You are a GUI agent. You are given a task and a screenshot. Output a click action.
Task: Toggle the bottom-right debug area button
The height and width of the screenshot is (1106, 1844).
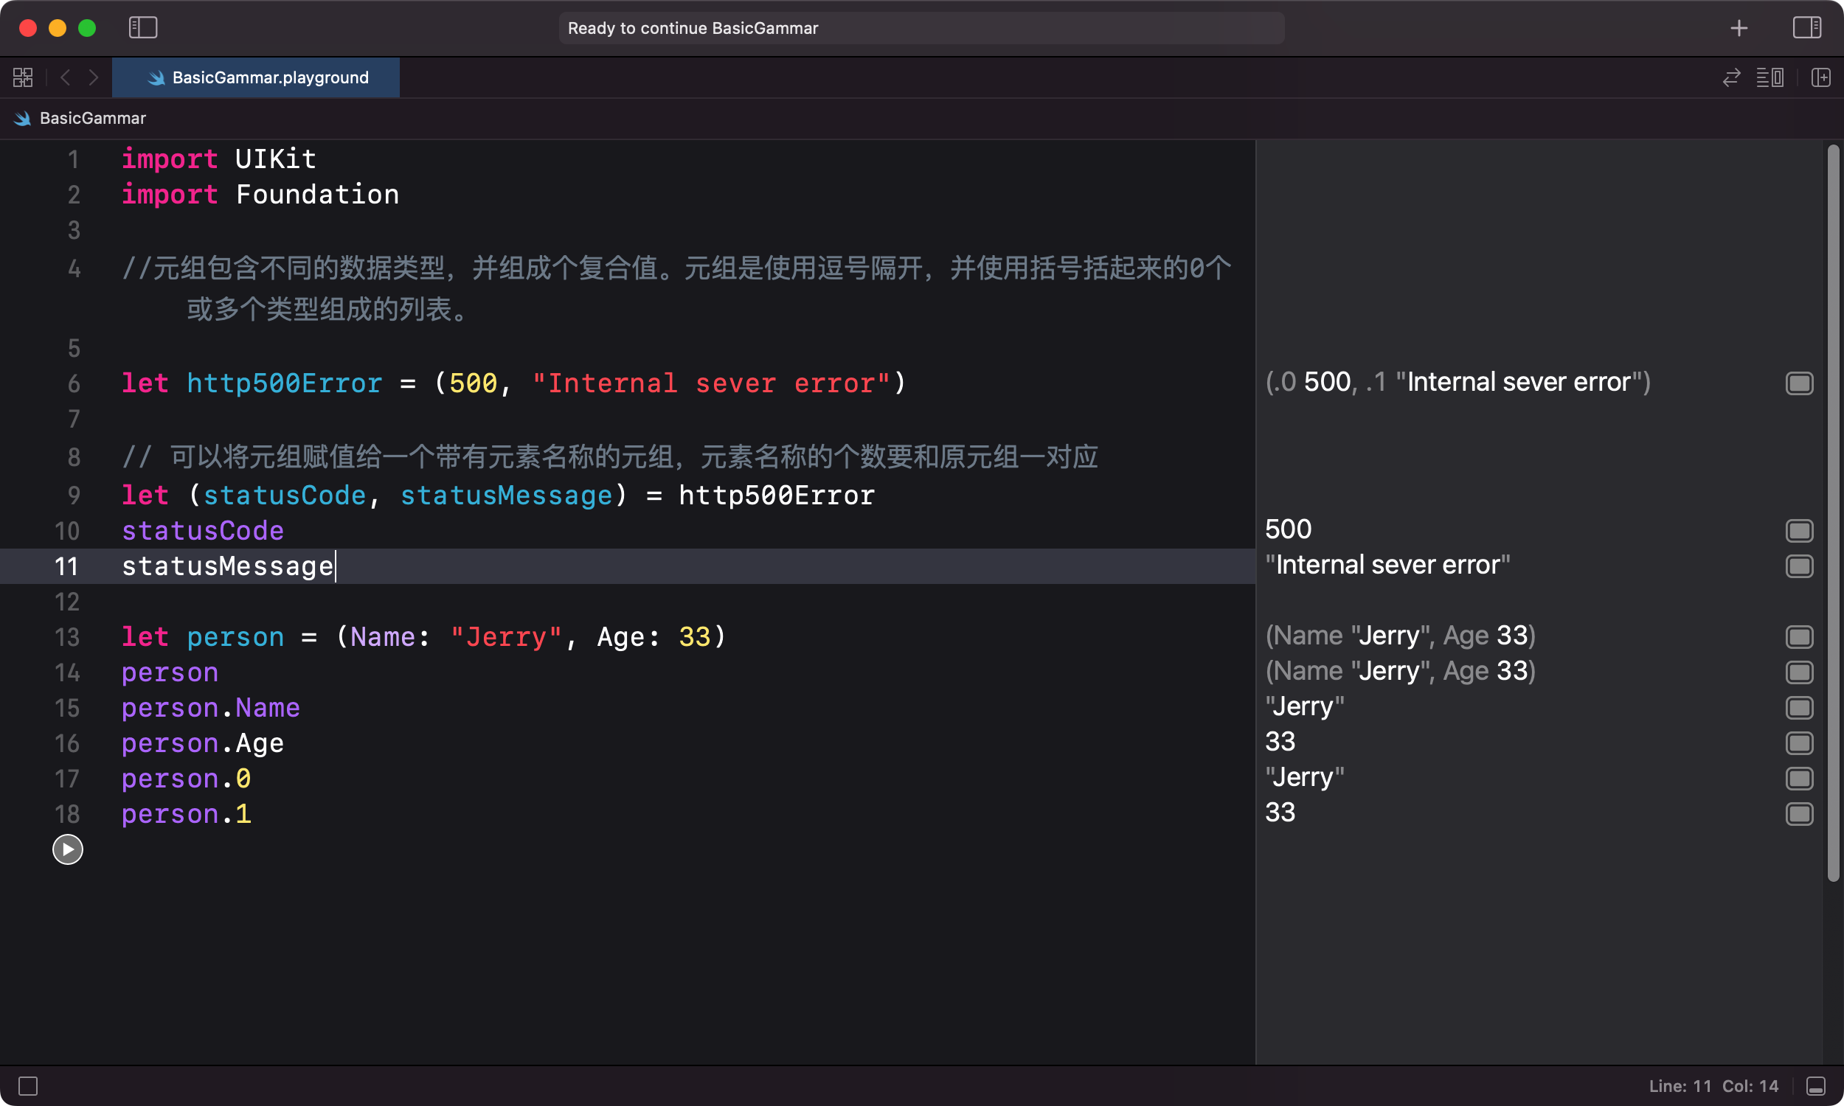coord(1817,1086)
